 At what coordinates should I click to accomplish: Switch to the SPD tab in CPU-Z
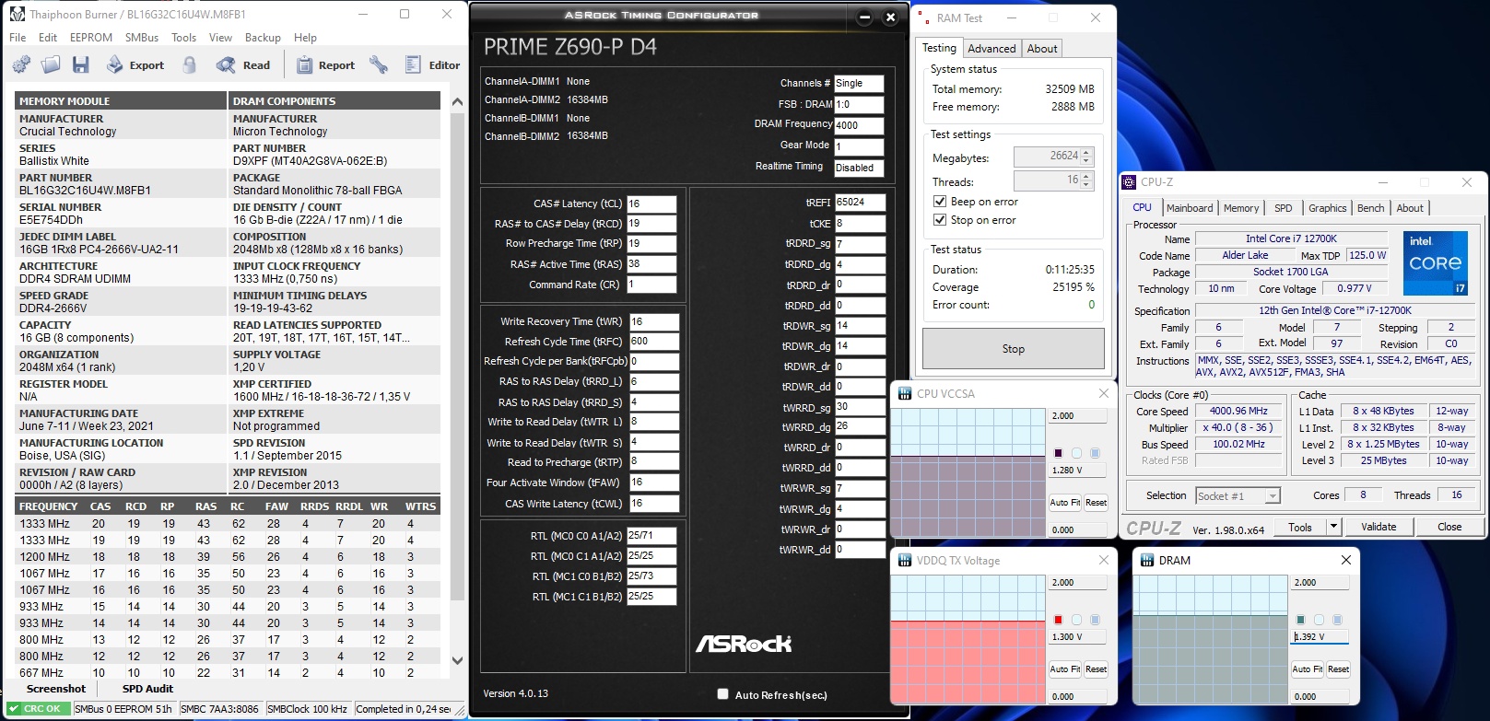[x=1283, y=208]
